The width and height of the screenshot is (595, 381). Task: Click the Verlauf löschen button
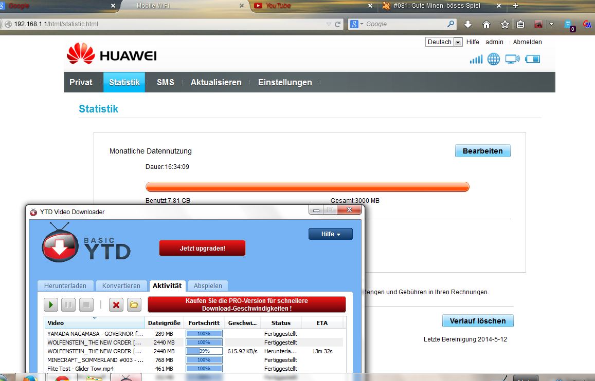(x=478, y=321)
